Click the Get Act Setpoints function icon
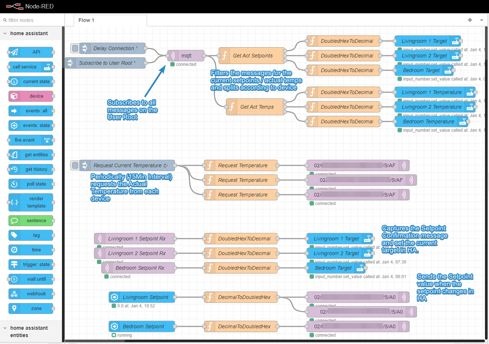The height and width of the screenshot is (344, 489). pyautogui.click(x=224, y=56)
